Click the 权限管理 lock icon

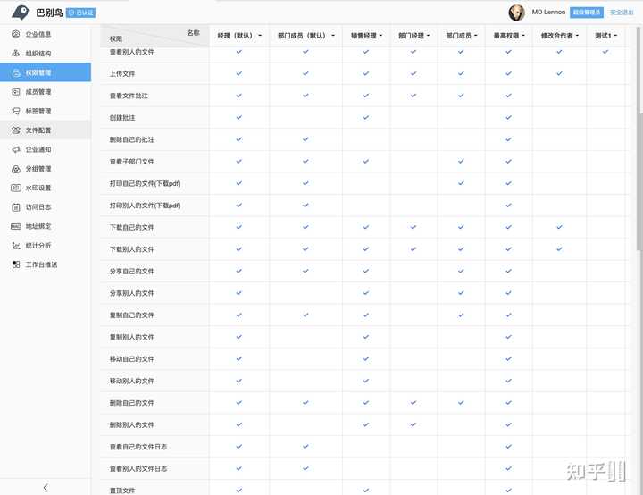coord(15,72)
